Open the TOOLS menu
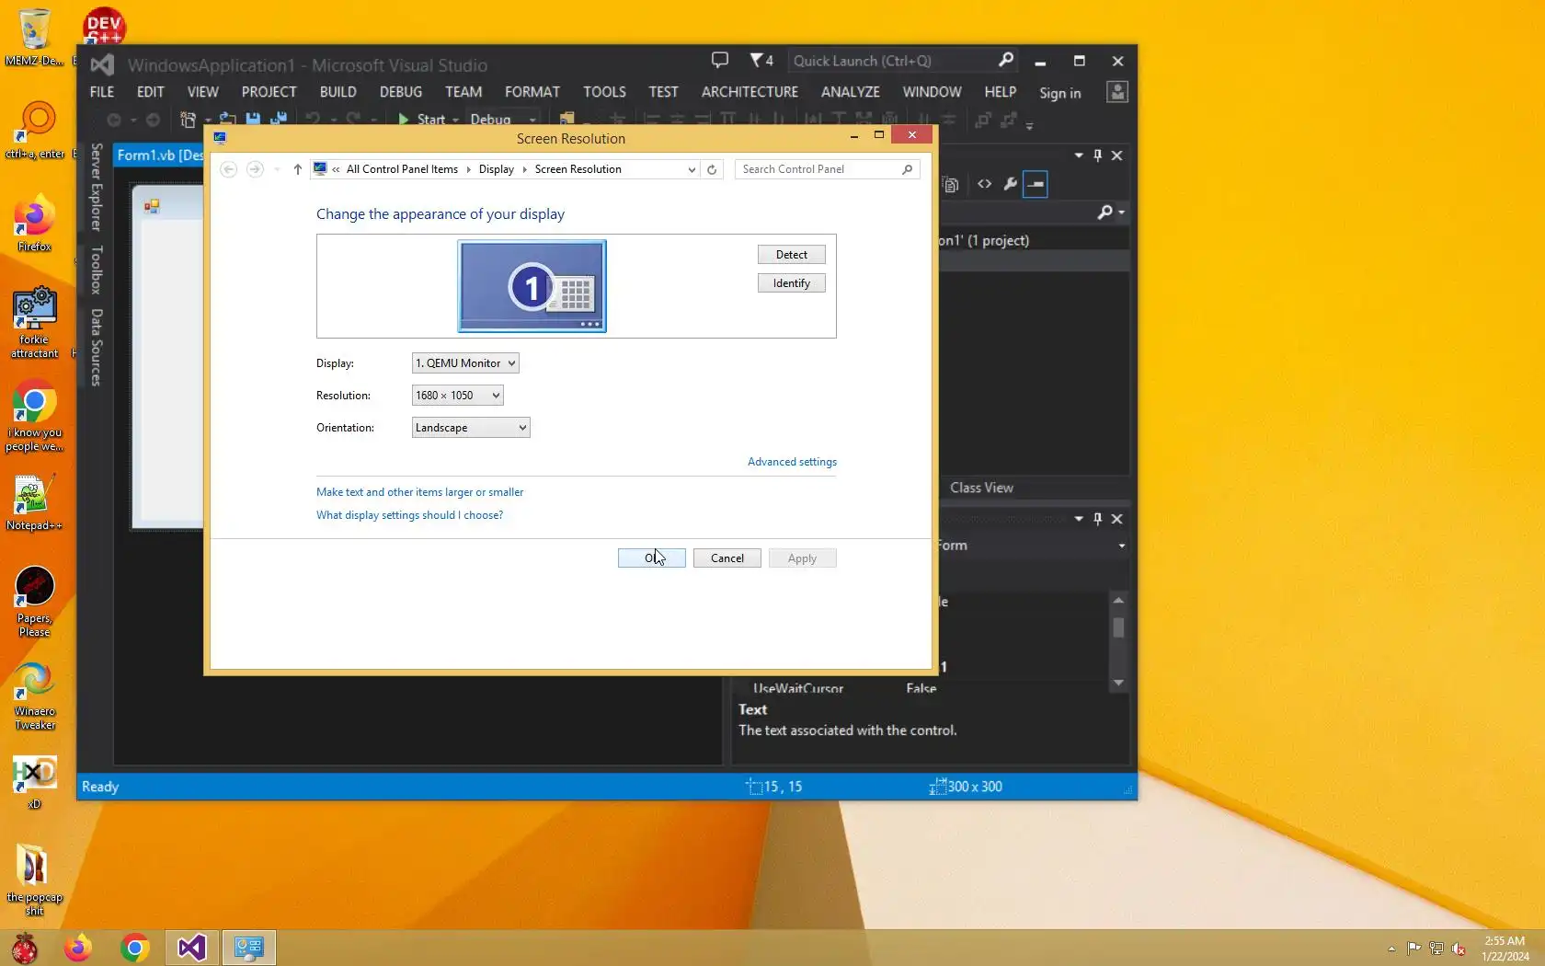 [604, 92]
